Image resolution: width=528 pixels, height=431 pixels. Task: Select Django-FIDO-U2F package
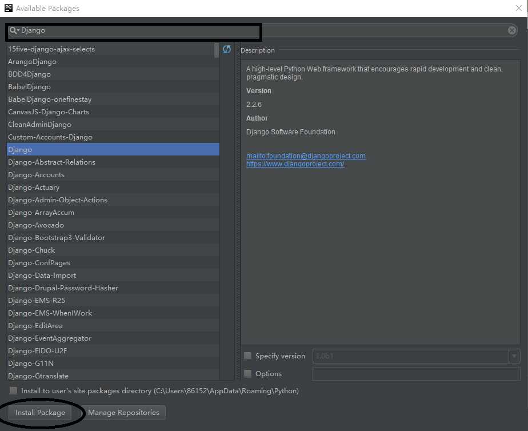click(113, 351)
